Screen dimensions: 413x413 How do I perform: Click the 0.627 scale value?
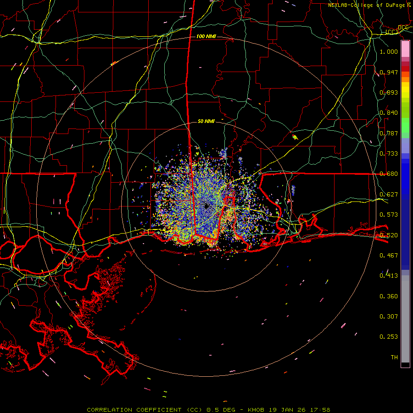pos(389,195)
